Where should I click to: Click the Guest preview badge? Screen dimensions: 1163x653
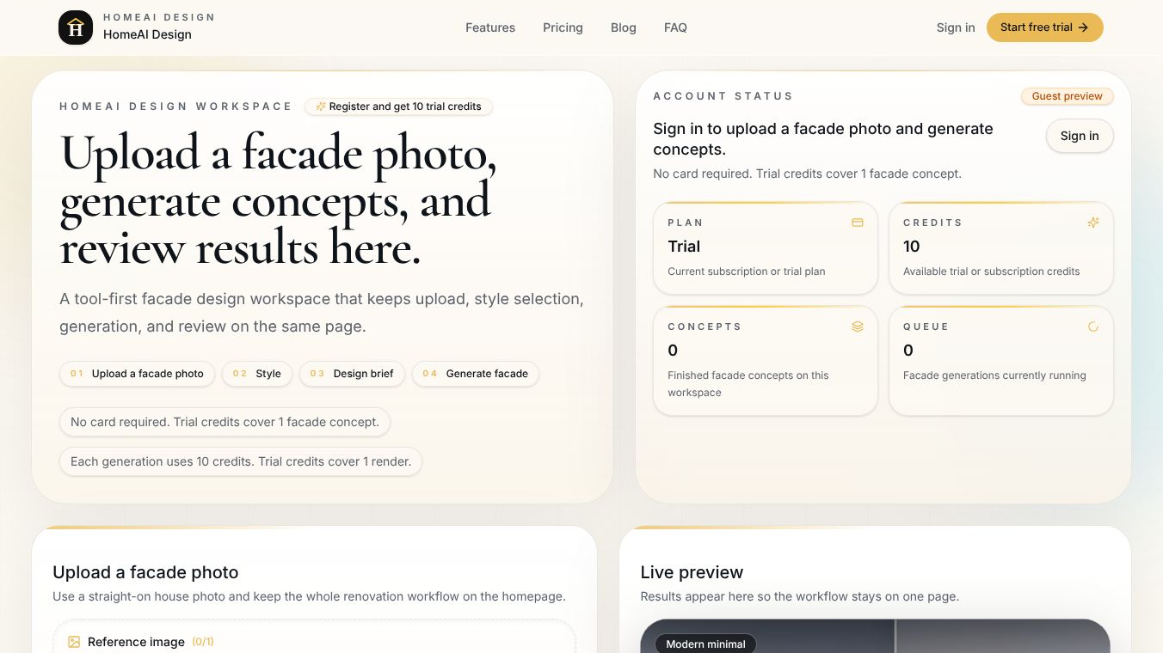1067,96
